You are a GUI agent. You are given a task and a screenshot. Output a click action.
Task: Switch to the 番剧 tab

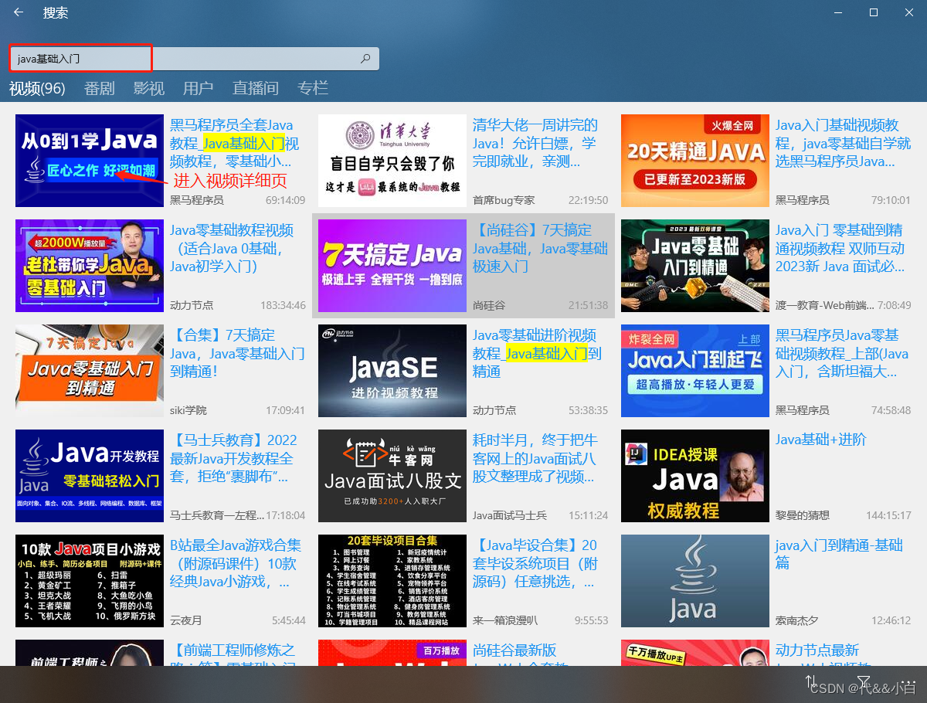(100, 89)
